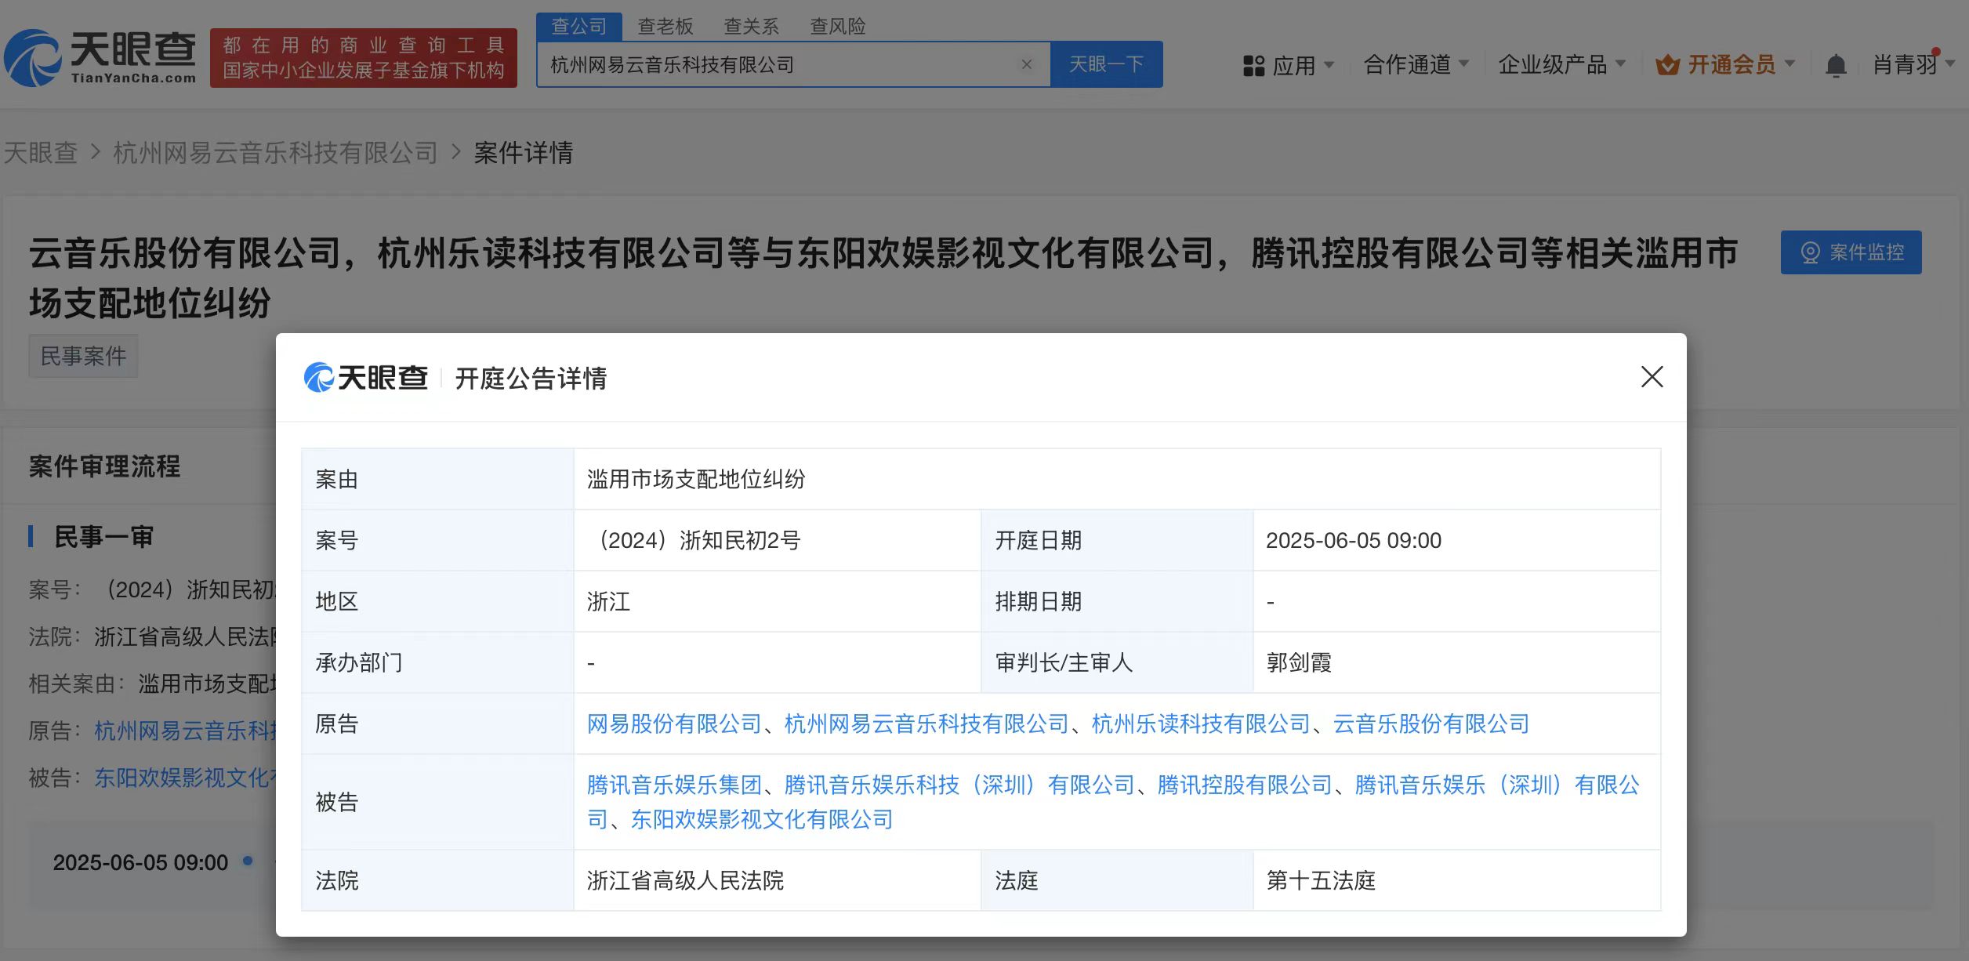The height and width of the screenshot is (961, 1969).
Task: Open plaintiff link 云音乐股份有限公司
Action: [1431, 723]
